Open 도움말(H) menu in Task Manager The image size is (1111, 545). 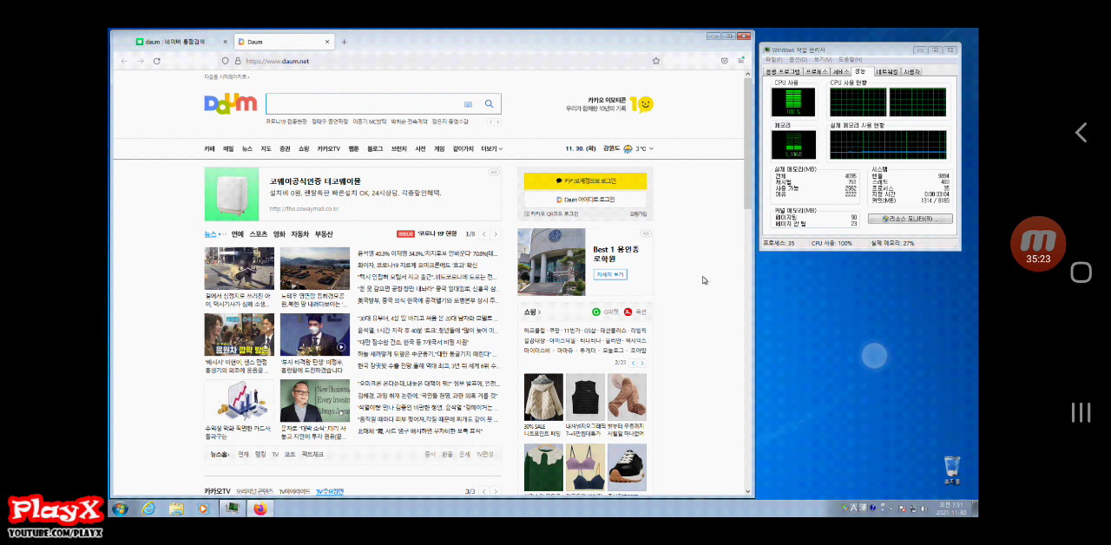point(850,60)
